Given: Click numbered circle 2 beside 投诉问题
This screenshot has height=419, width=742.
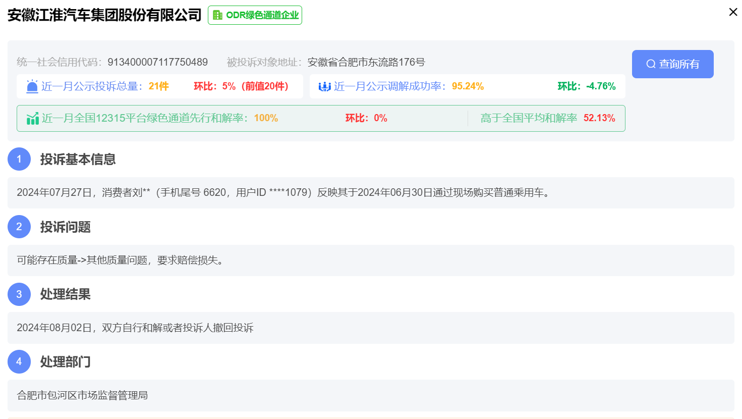Looking at the screenshot, I should (x=19, y=227).
